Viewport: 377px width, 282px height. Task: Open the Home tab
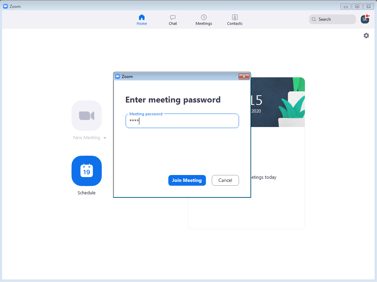[x=142, y=20]
